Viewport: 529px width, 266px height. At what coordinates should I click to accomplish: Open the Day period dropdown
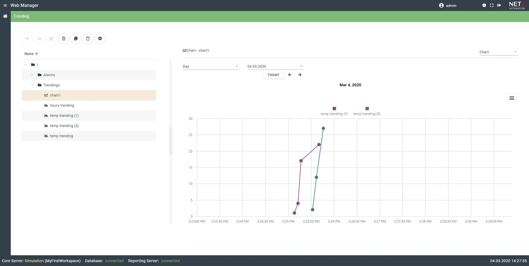[211, 66]
